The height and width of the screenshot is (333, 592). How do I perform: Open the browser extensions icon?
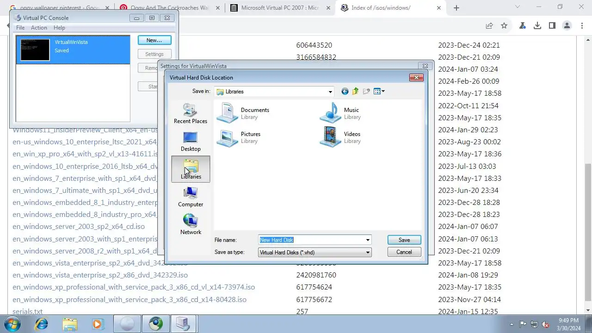coord(523,26)
